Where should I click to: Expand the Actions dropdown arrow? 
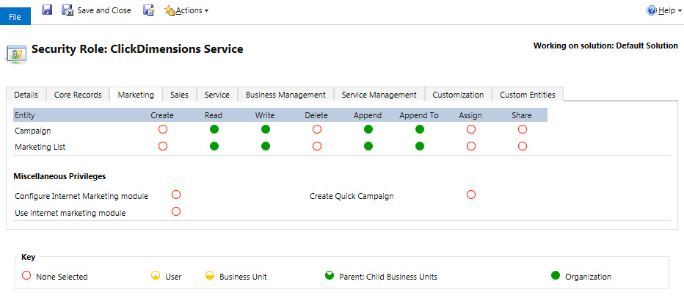[x=206, y=11]
